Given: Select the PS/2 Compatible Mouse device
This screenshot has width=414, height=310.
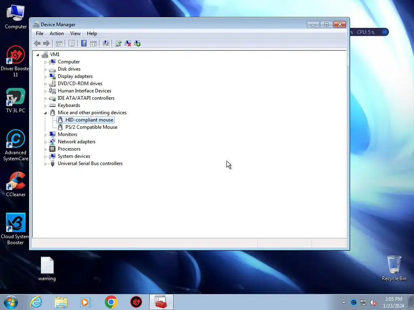Looking at the screenshot, I should click(x=91, y=127).
